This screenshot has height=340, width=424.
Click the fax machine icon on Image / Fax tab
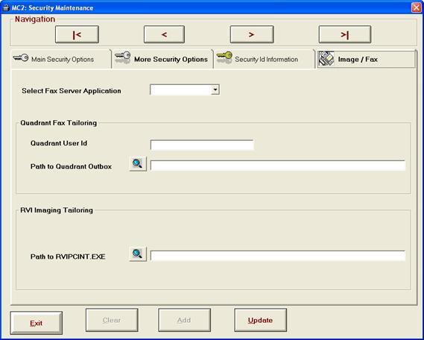pos(326,59)
